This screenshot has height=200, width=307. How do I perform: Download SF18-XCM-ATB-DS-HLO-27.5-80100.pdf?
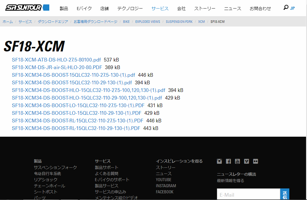tap(56, 60)
